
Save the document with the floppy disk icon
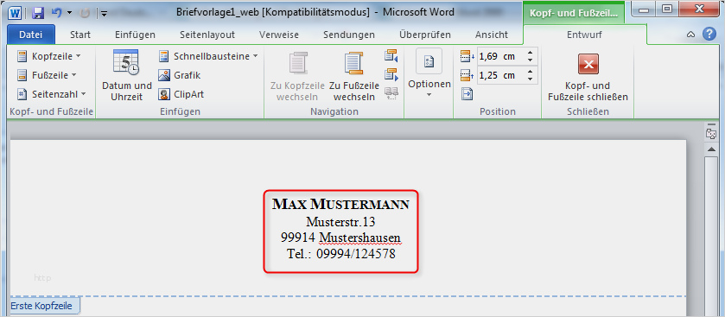[x=38, y=12]
